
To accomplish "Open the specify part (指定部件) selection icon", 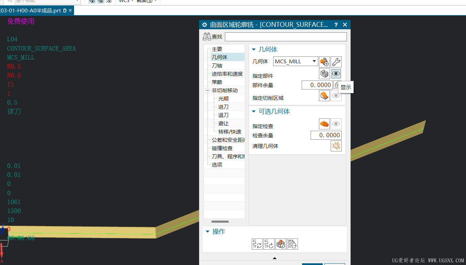I will click(324, 74).
